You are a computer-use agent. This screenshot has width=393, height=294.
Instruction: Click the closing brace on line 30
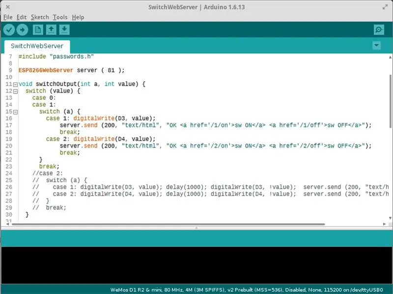(x=27, y=214)
